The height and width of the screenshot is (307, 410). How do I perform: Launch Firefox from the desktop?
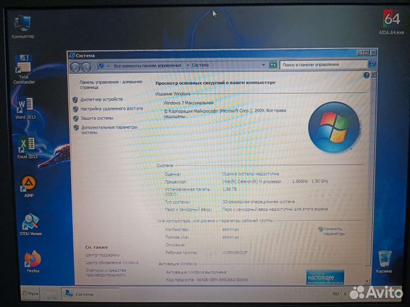pyautogui.click(x=33, y=262)
